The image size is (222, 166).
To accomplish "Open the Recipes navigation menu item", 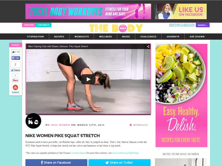I will point(59,37).
